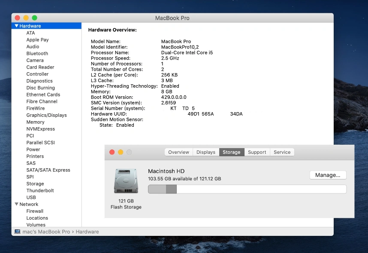The width and height of the screenshot is (368, 253).
Task: Click the 8 GB memory value
Action: click(x=167, y=92)
